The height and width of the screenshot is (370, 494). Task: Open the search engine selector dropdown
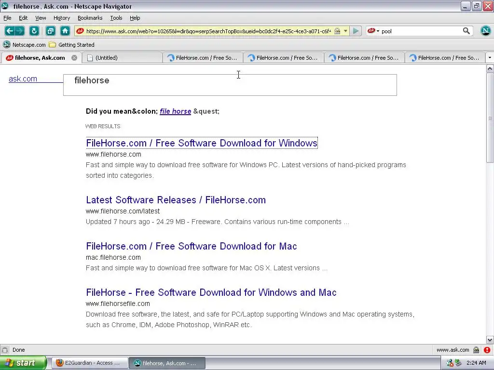pos(373,31)
